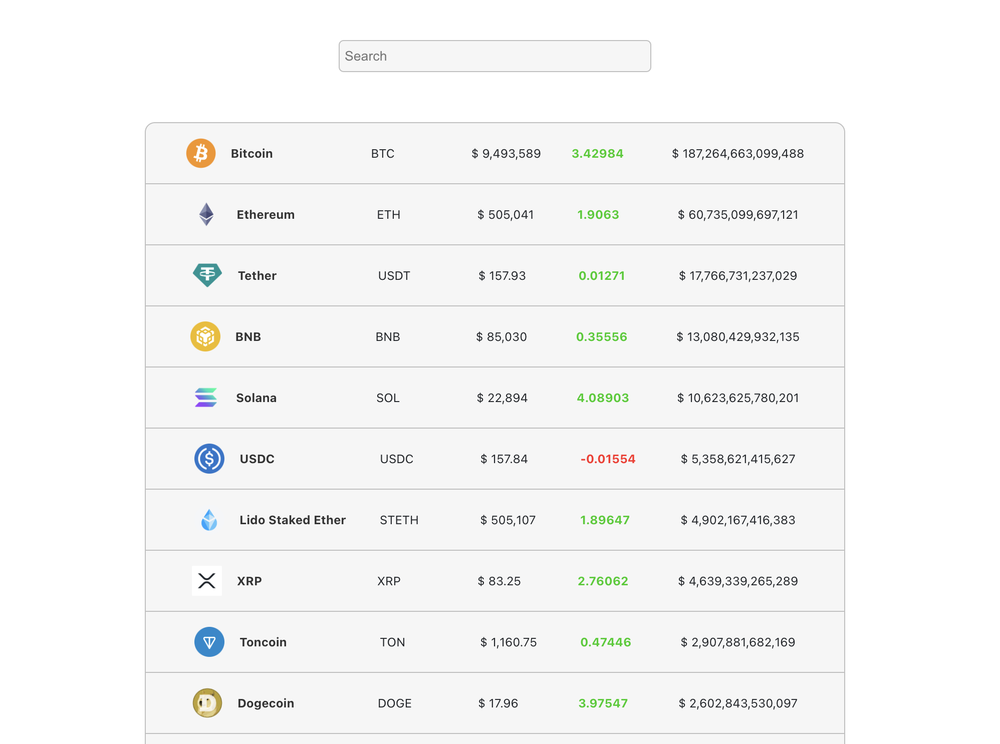Screen dimensions: 1000x744
Task: Click BNB price $ 85,030
Action: 502,337
